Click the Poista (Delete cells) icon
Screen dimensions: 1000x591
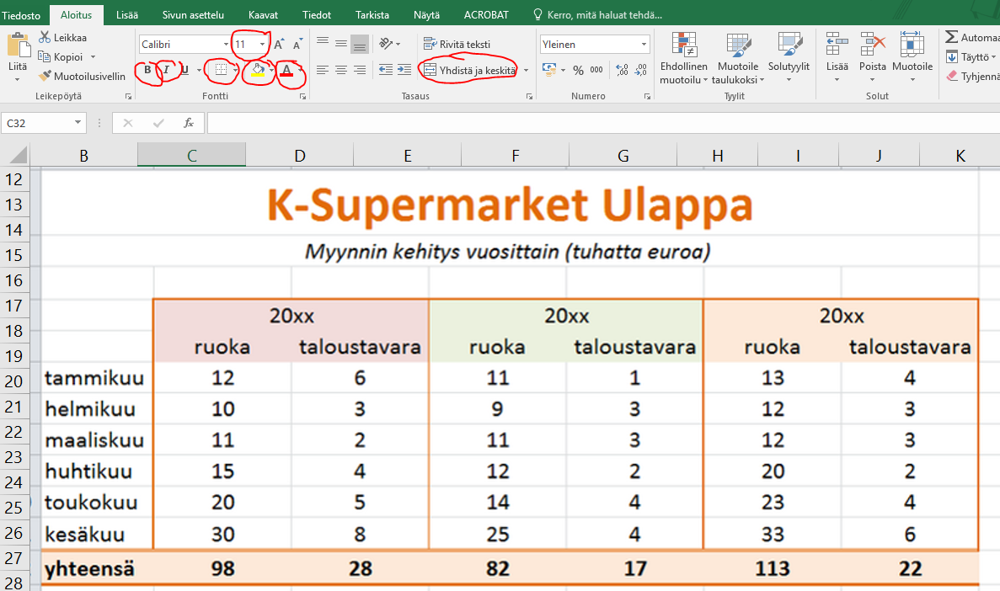pyautogui.click(x=873, y=45)
